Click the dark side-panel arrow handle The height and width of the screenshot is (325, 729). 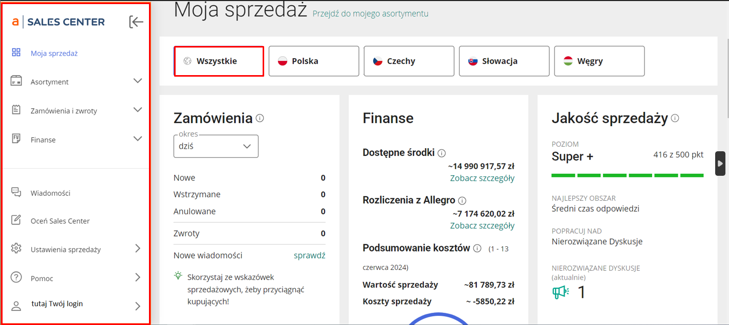720,164
